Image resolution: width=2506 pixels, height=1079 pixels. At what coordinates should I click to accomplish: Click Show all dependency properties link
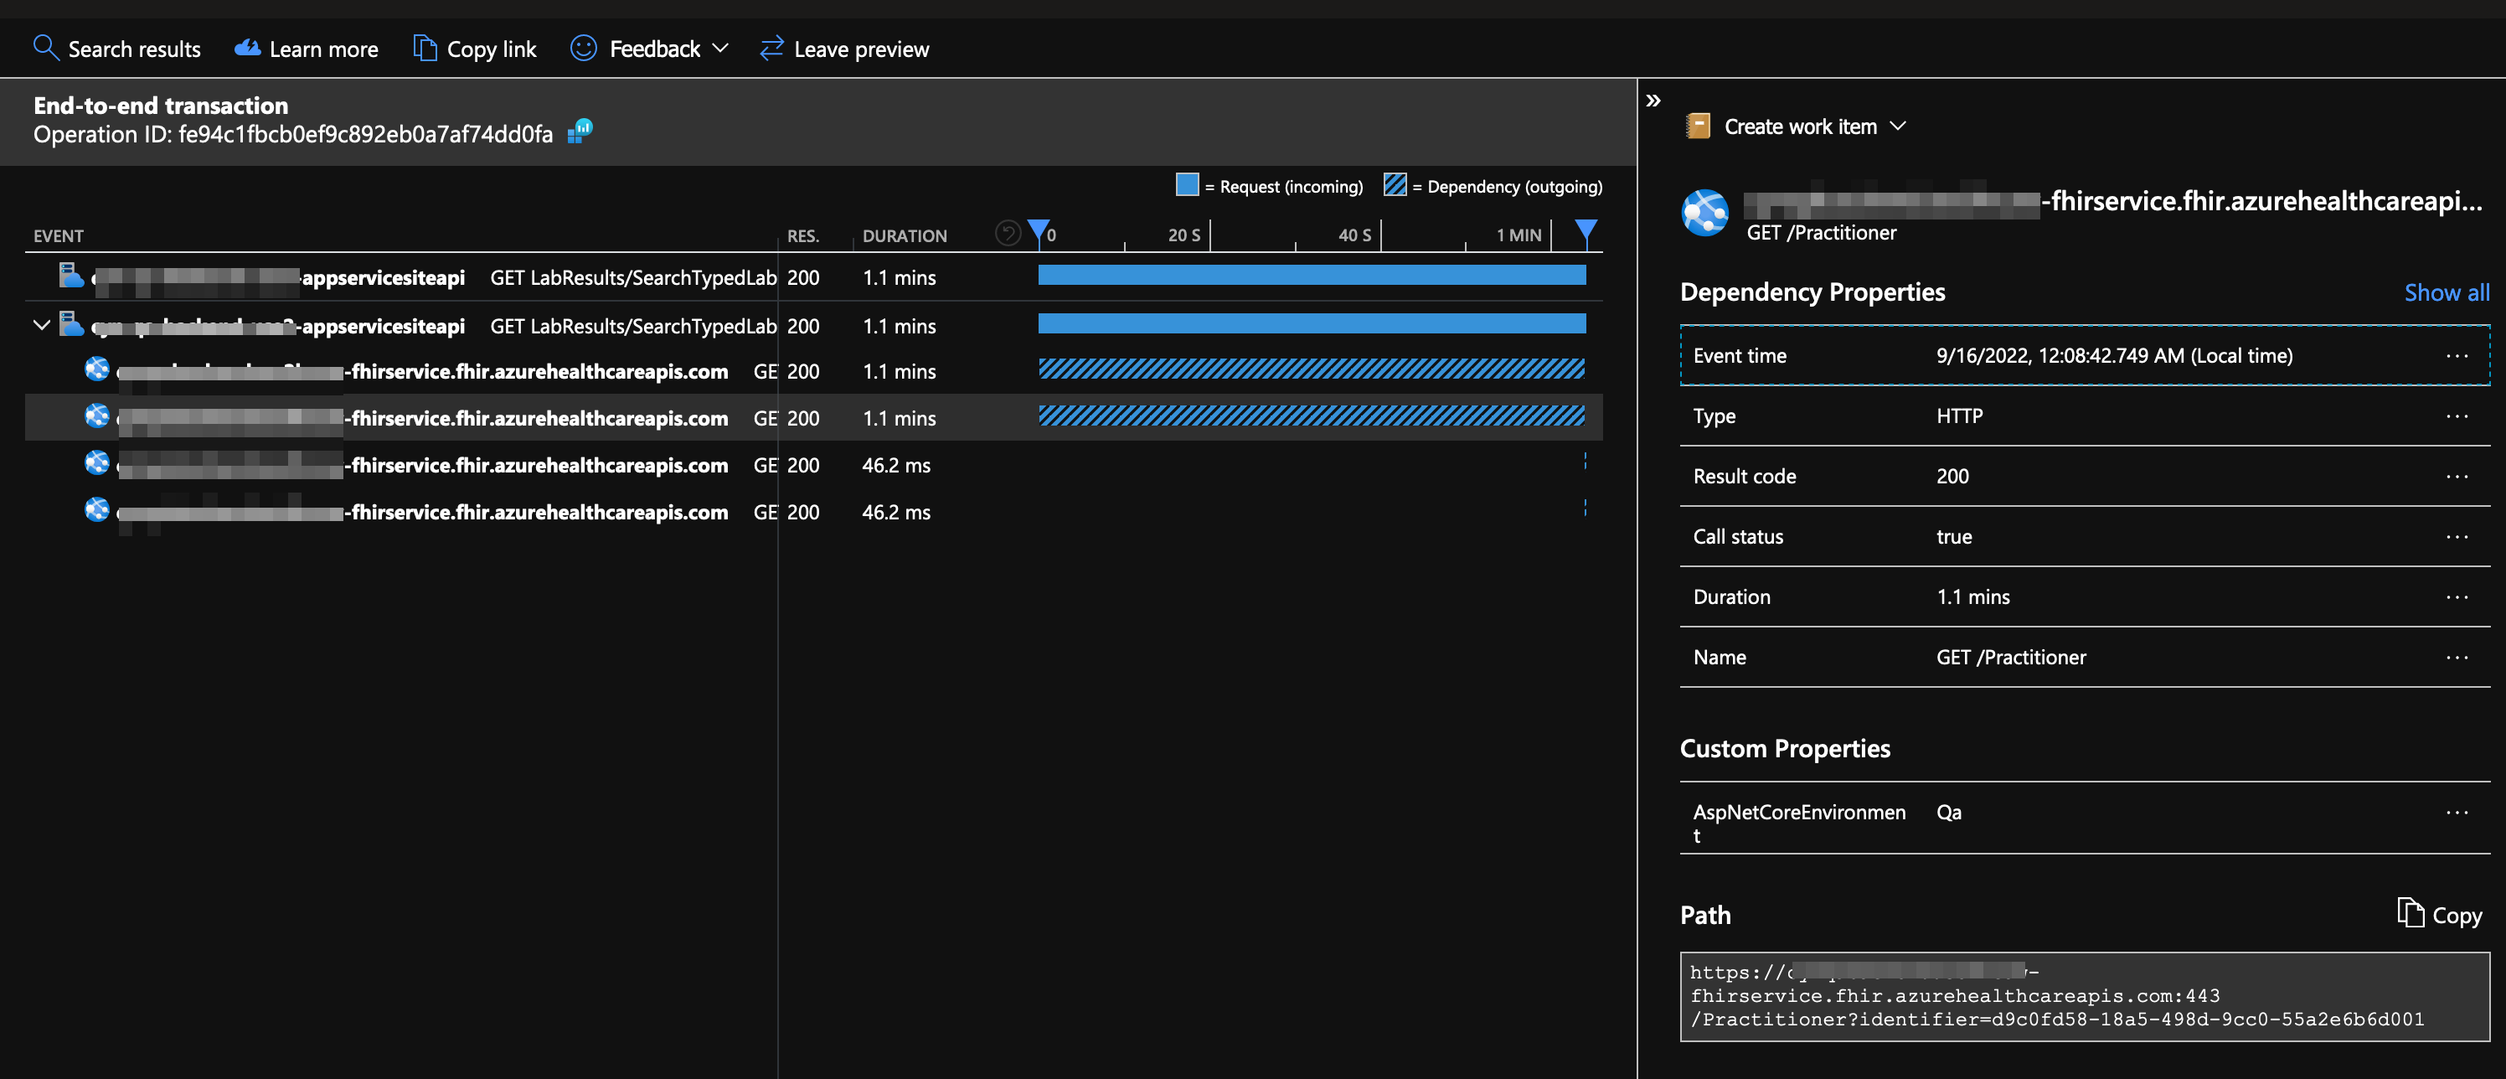pyautogui.click(x=2447, y=293)
